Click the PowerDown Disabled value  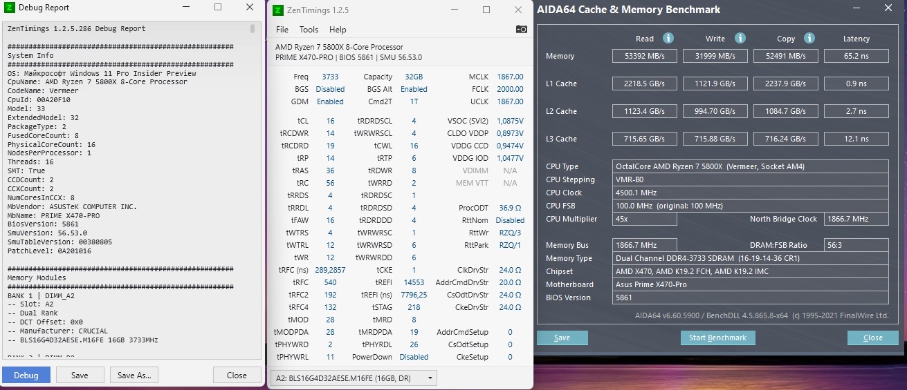click(414, 357)
